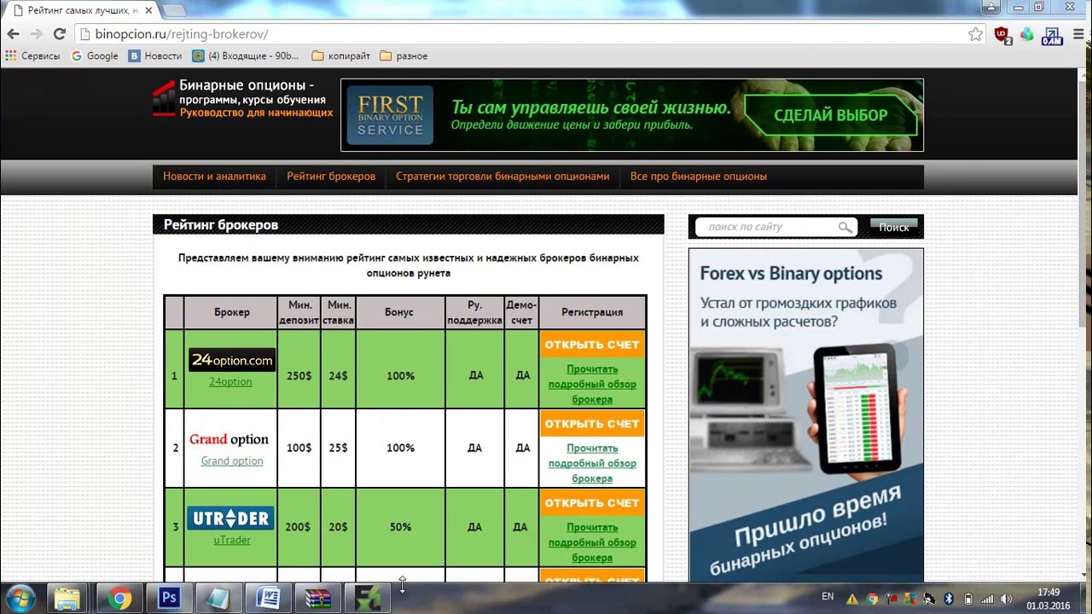
Task: Open Стратегии торговли бинарными опционами menu
Action: (x=502, y=177)
